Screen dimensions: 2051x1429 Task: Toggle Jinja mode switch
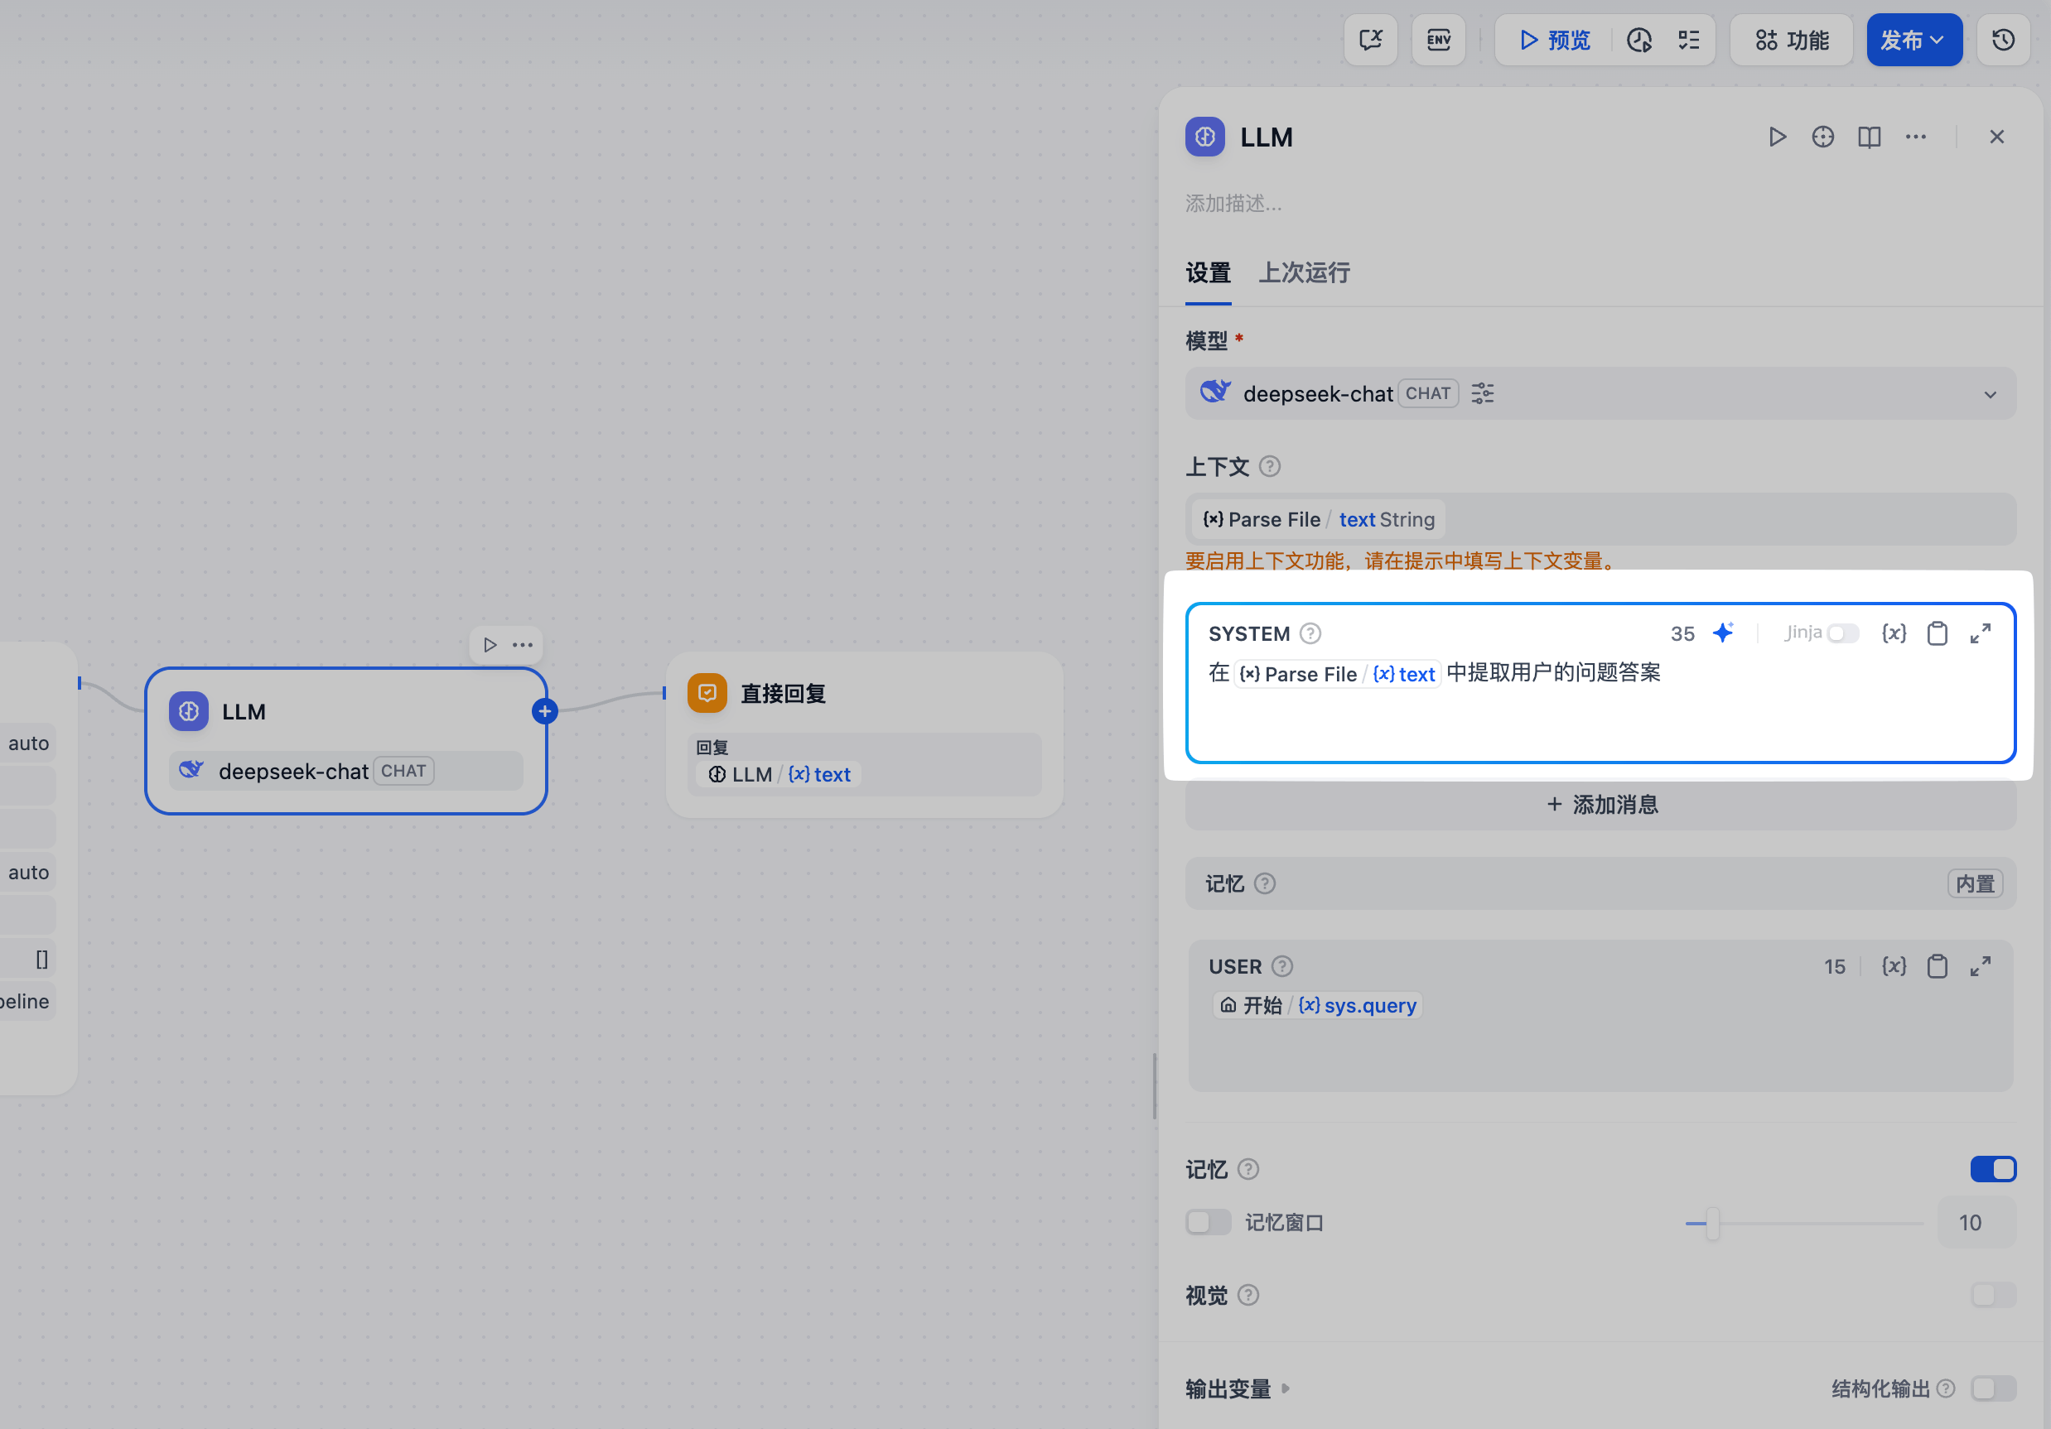click(x=1842, y=633)
